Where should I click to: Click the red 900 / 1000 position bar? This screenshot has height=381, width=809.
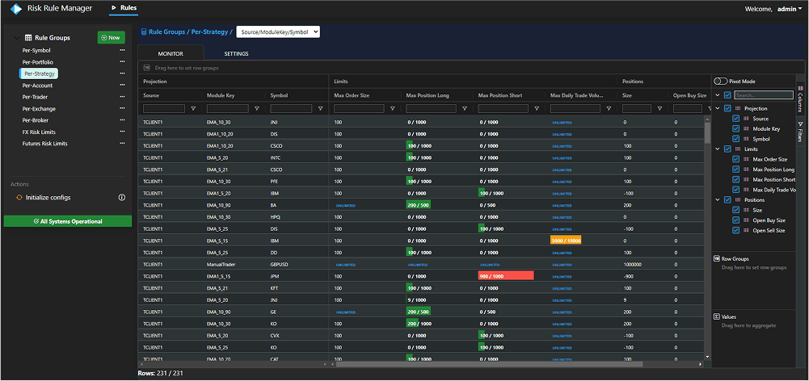pyautogui.click(x=505, y=275)
